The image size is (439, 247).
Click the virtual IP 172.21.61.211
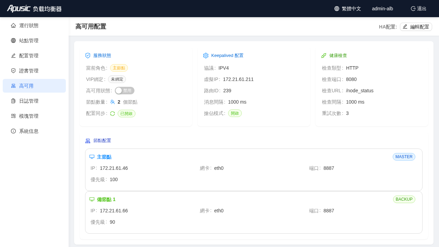pos(238,79)
